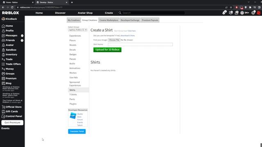The width and height of the screenshot is (262, 147).
Task: Click the Premium icon in the left sidebar
Action: [x=3, y=78]
